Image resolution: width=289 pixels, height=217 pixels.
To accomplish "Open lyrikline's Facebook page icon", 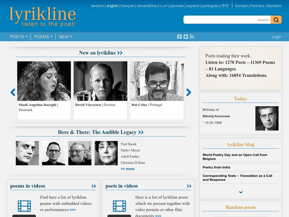I will [180, 36].
